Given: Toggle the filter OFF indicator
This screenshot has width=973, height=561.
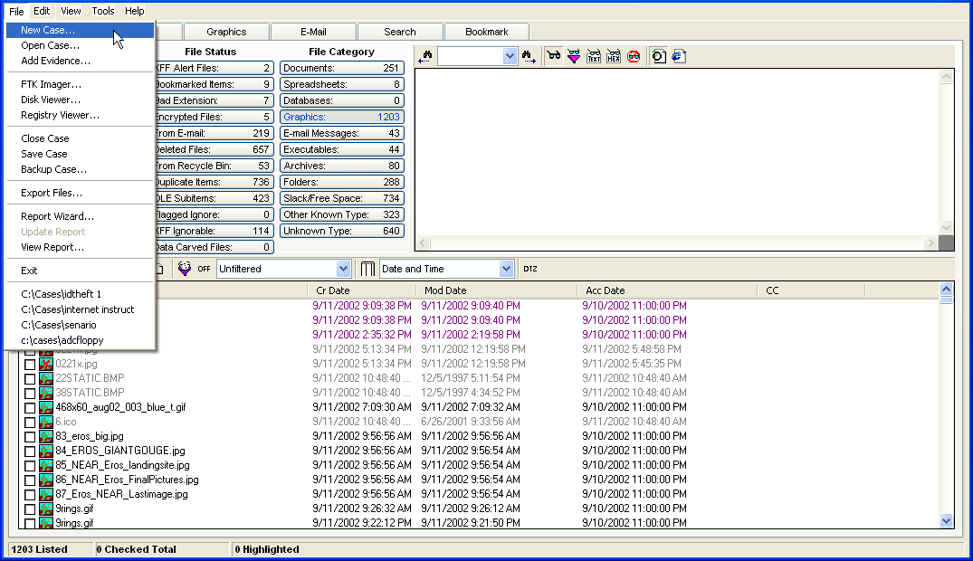Looking at the screenshot, I should pyautogui.click(x=204, y=269).
